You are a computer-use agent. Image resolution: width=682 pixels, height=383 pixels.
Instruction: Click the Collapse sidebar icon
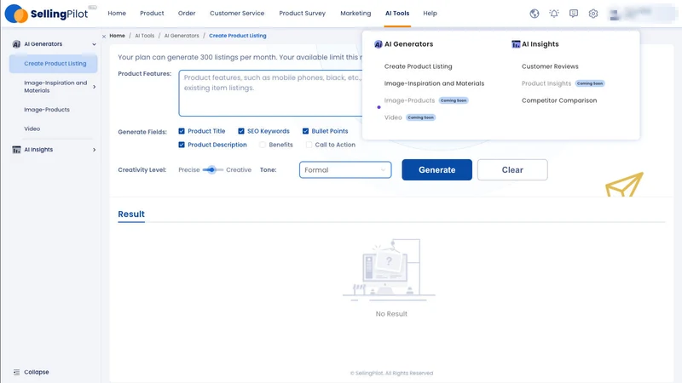(16, 372)
